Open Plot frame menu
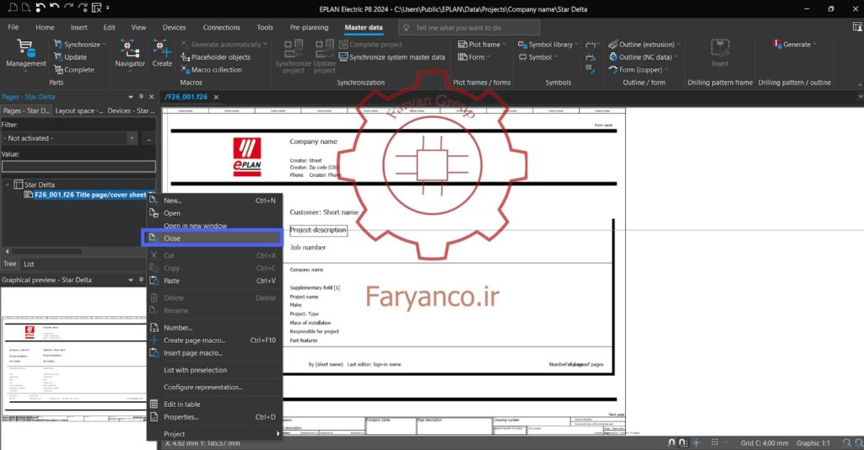 coord(482,44)
